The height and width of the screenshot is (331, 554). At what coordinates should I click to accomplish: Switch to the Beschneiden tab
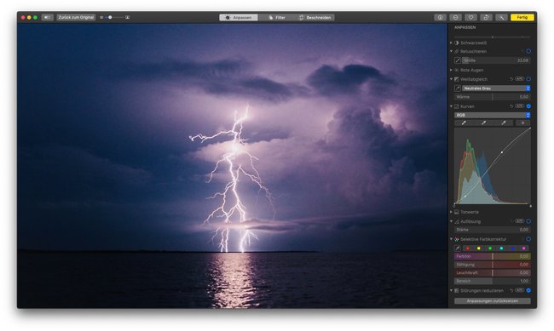[x=315, y=17]
